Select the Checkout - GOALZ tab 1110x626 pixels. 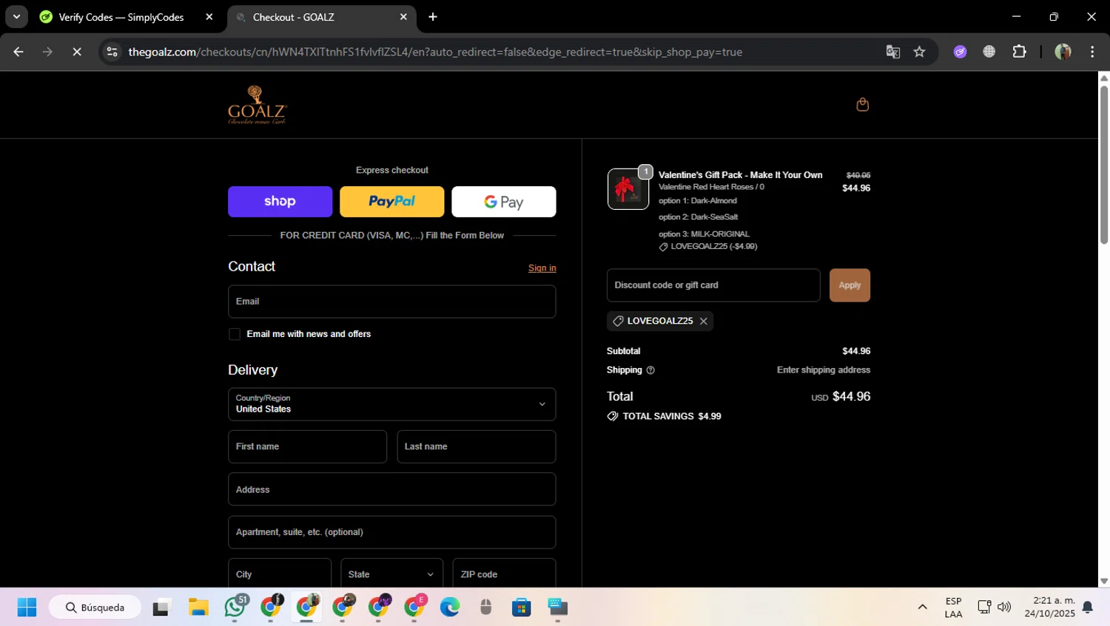(x=322, y=17)
